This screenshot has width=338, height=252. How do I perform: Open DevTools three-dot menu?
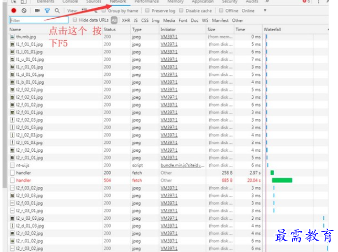pos(318,2)
